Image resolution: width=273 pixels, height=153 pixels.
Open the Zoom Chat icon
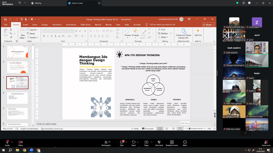[122, 142]
